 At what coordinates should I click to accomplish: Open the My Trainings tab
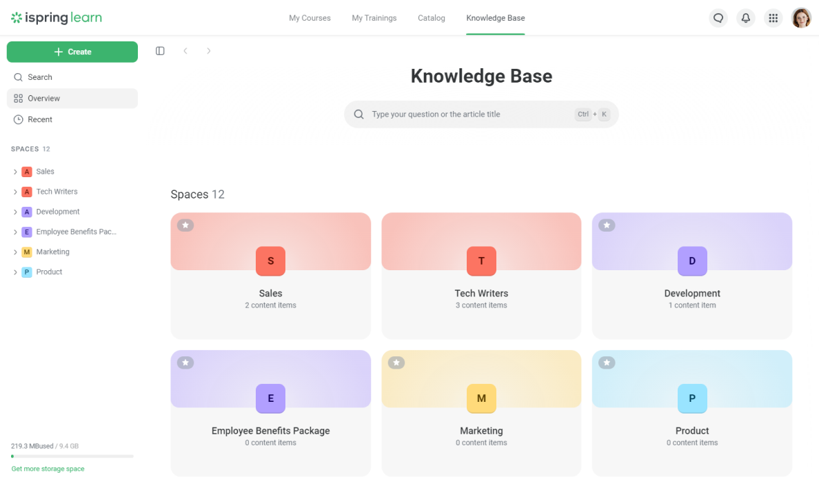click(374, 18)
